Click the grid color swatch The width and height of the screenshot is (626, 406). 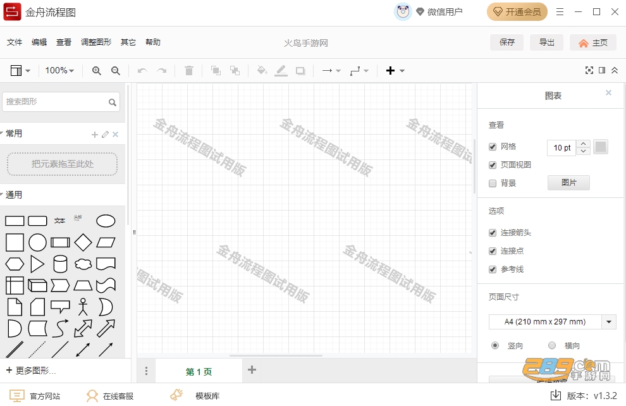601,147
